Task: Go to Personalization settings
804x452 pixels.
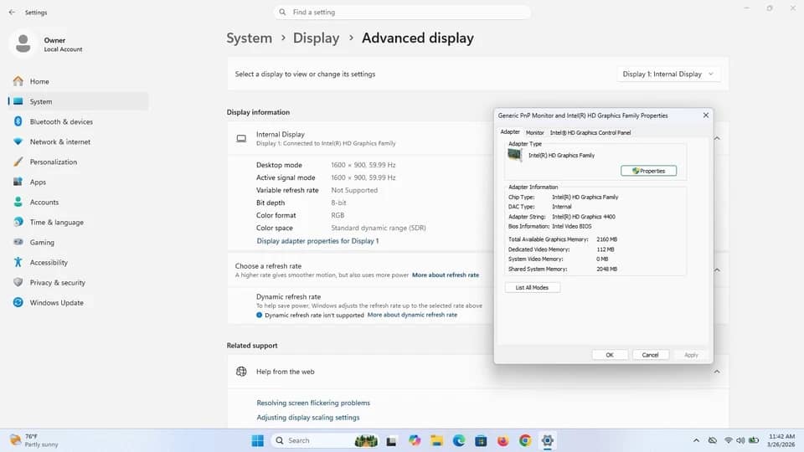Action: click(78, 162)
